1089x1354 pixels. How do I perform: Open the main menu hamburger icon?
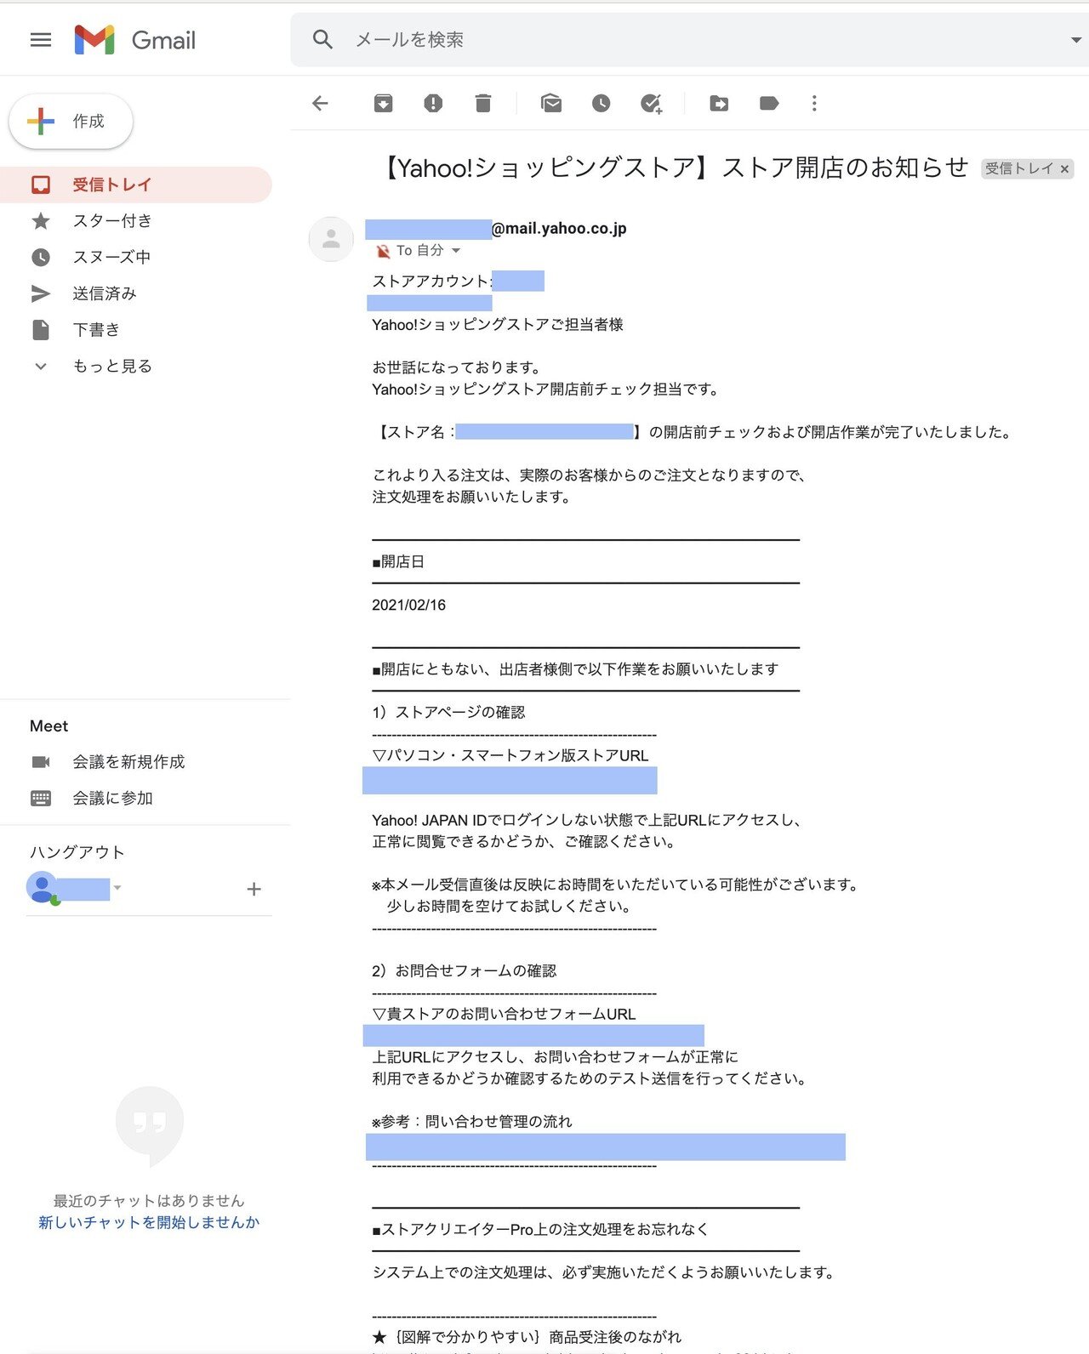click(41, 40)
